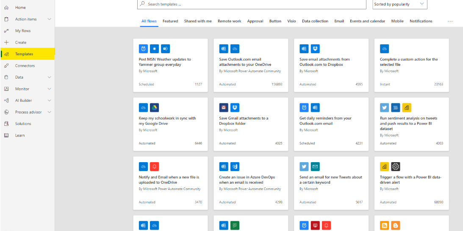The height and width of the screenshot is (231, 463).
Task: Click gear icon on Power BI alert card
Action: [395, 166]
